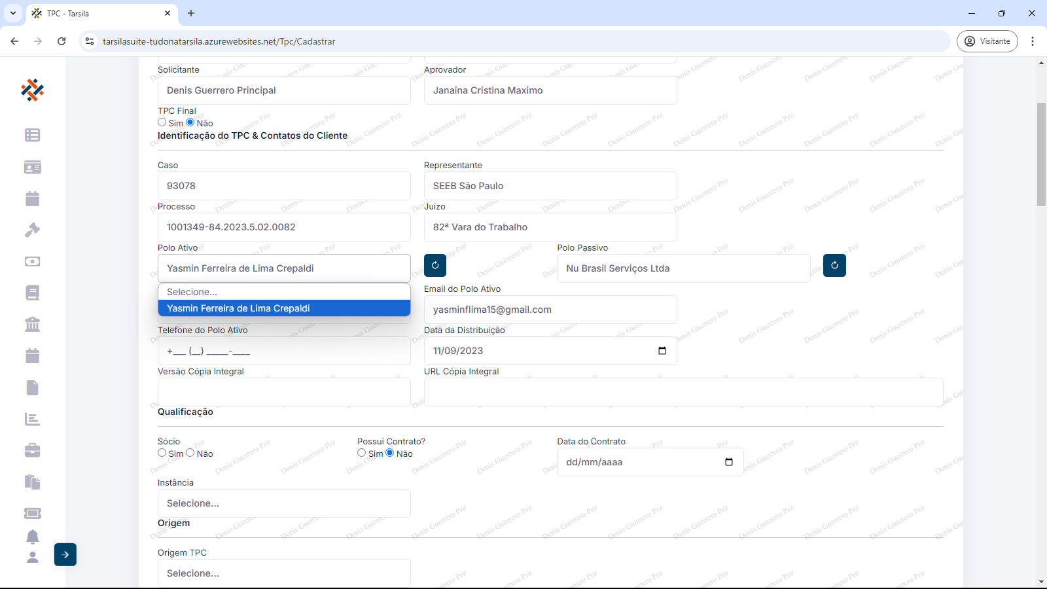Click the bank building sidebar icon
The height and width of the screenshot is (589, 1047).
click(x=32, y=324)
